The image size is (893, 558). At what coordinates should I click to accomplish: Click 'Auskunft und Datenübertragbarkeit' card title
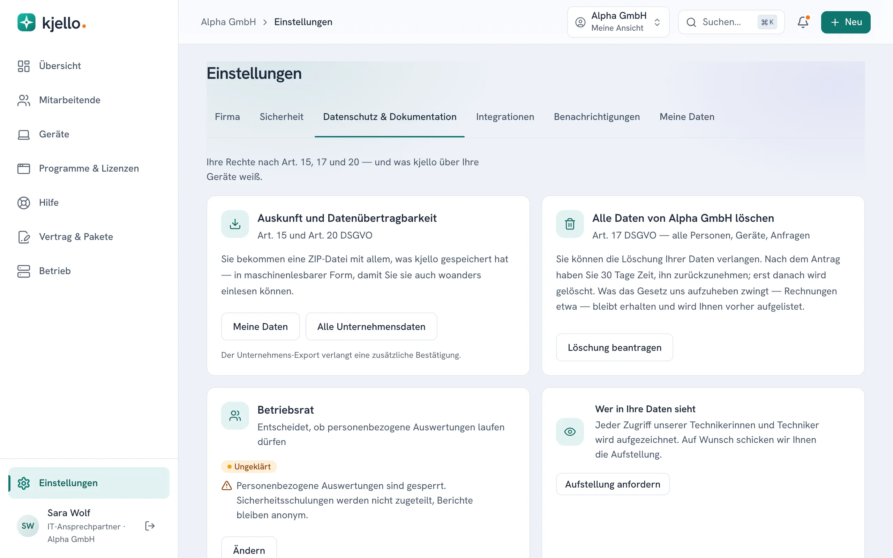click(x=347, y=218)
